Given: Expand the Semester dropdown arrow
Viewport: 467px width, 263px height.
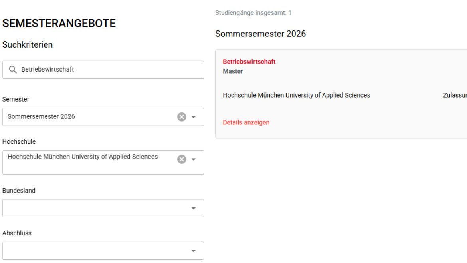Looking at the screenshot, I should [x=194, y=117].
